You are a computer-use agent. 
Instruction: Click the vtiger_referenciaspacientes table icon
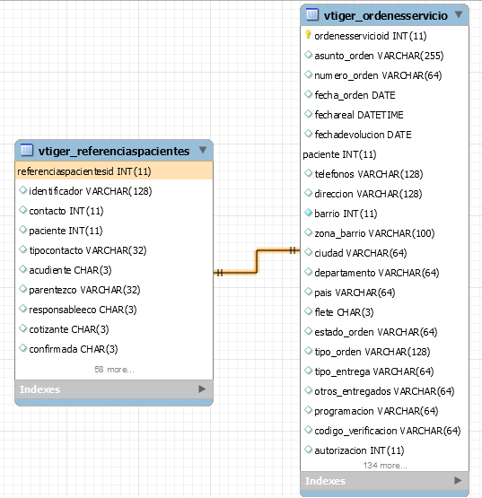coord(27,150)
